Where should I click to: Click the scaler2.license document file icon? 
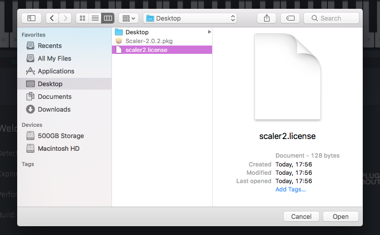pyautogui.click(x=119, y=49)
